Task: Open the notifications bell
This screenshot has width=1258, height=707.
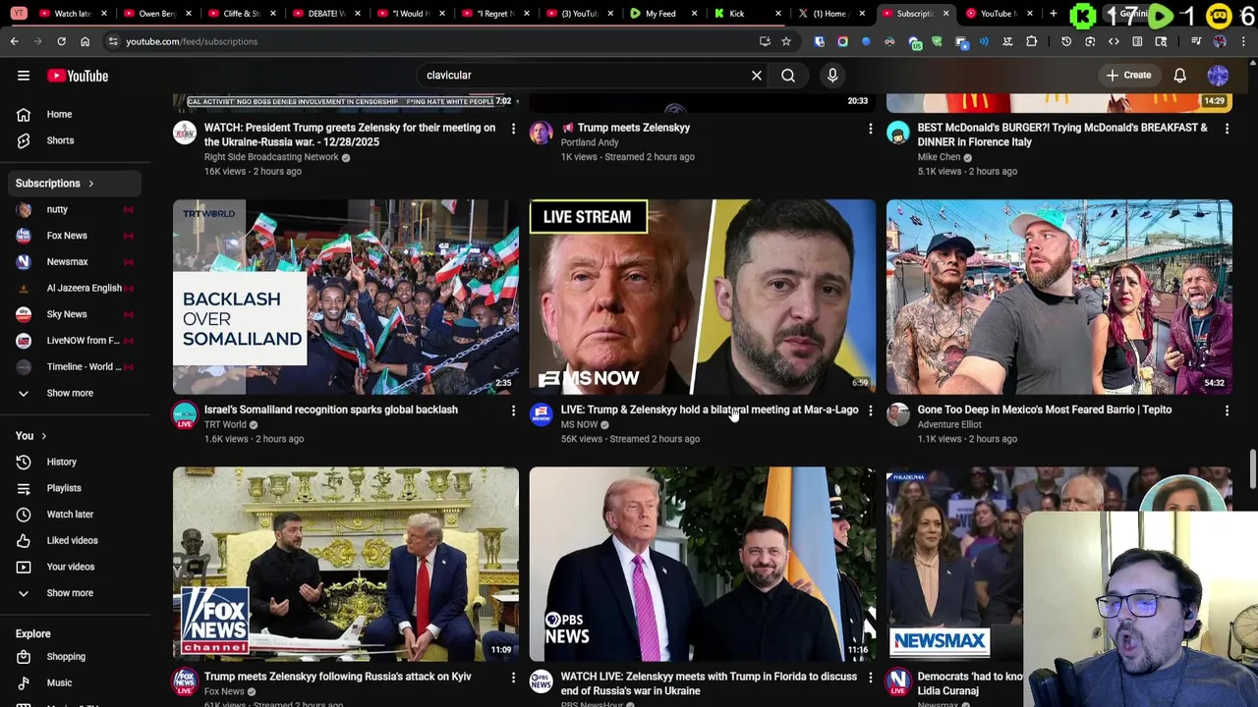Action: pos(1180,76)
